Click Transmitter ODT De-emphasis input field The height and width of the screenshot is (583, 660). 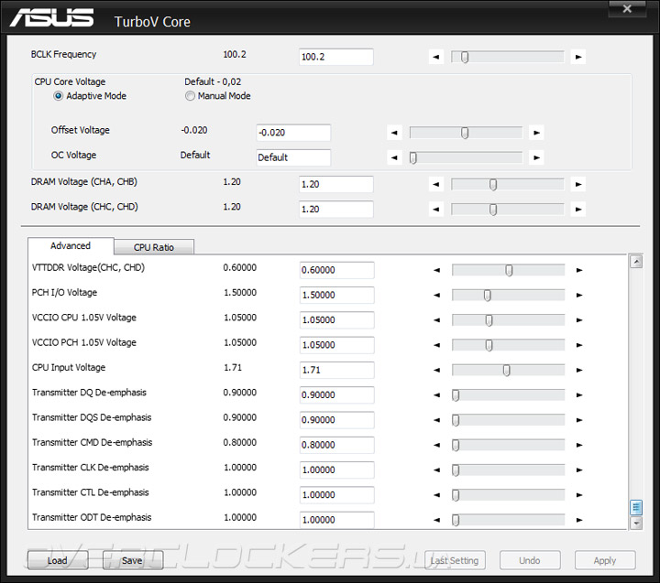336,520
